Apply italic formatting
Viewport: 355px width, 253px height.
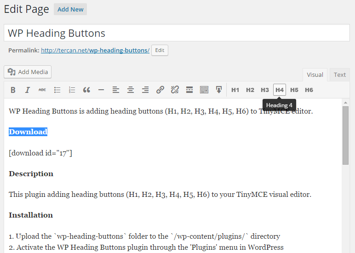(x=28, y=90)
